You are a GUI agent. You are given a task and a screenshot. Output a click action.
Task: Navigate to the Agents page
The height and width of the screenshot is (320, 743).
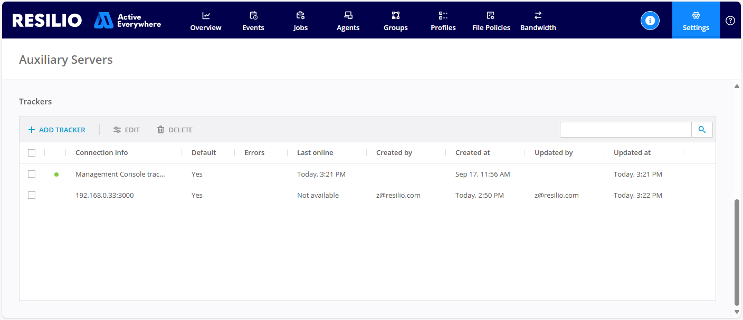click(348, 21)
